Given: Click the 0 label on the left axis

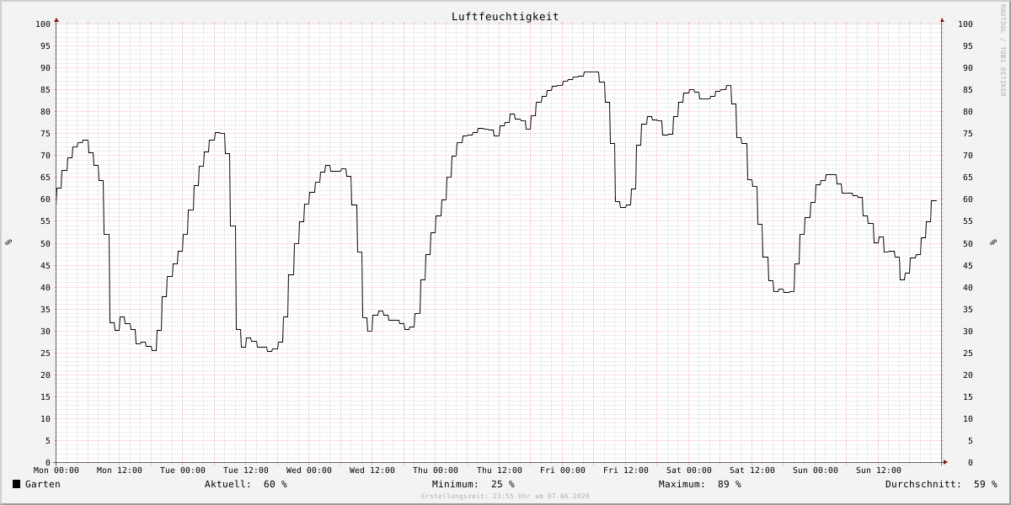Looking at the screenshot, I should point(48,462).
